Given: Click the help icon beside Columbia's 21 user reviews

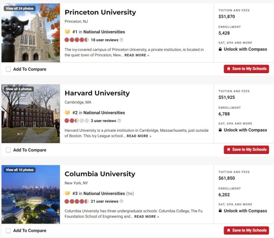Looking at the screenshot, I should click(x=121, y=202).
